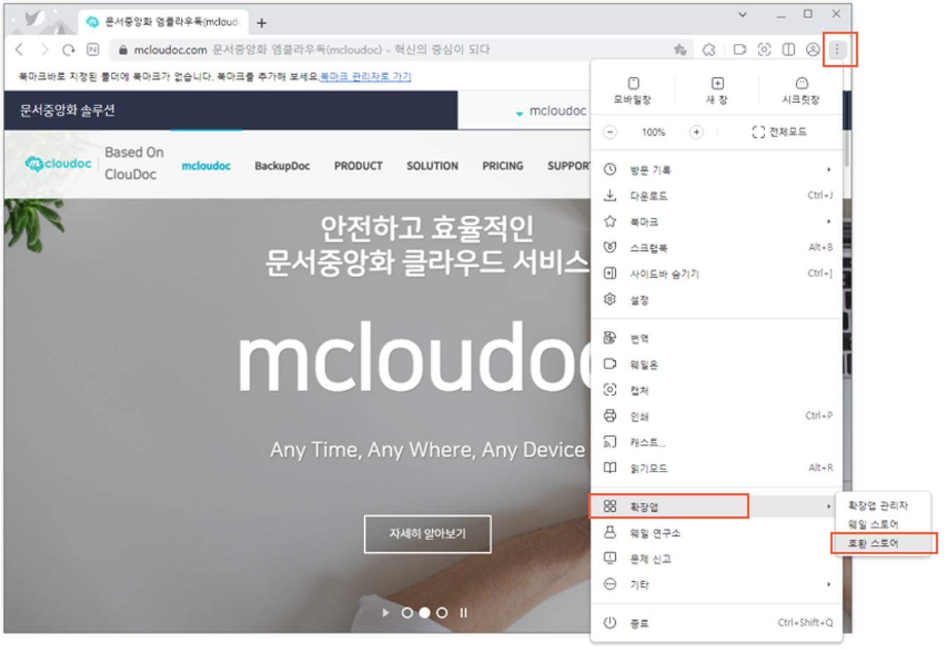Open 모바일창 mobile window from menu
Image resolution: width=944 pixels, height=649 pixels.
[633, 91]
